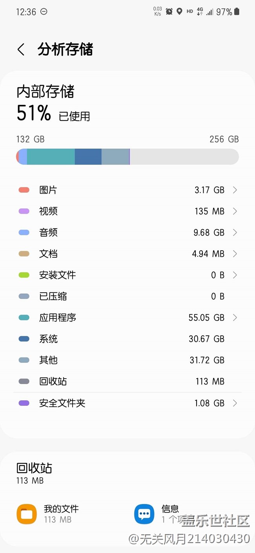Tap the dark blue system color swatch
This screenshot has width=255, height=553.
(x=24, y=339)
